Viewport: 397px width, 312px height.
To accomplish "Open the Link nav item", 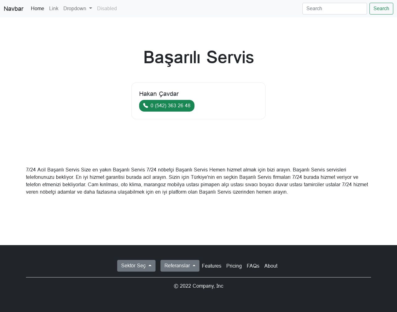I will (54, 9).
